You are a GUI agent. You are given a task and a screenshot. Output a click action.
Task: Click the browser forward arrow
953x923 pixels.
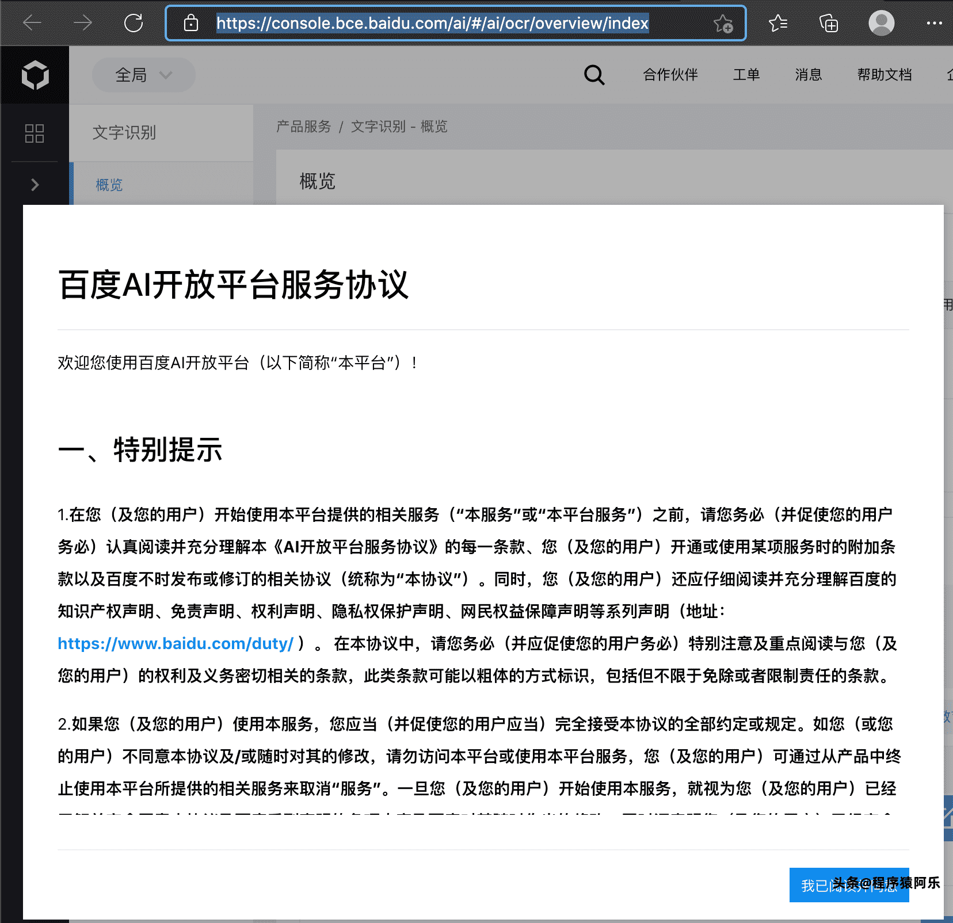point(83,23)
